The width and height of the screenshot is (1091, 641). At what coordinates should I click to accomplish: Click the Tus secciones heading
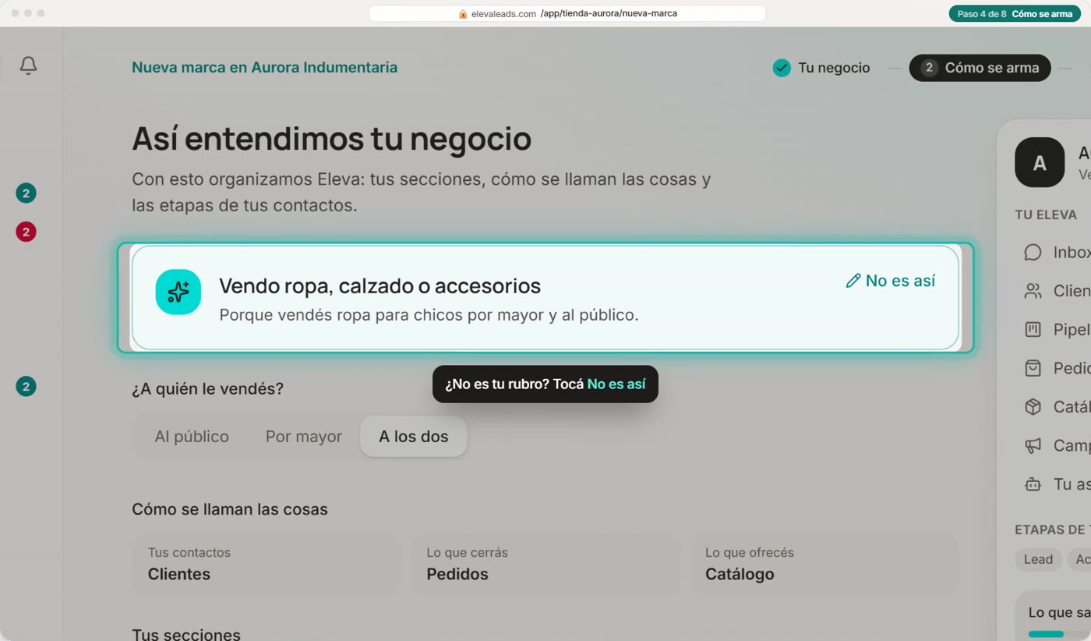tap(186, 634)
